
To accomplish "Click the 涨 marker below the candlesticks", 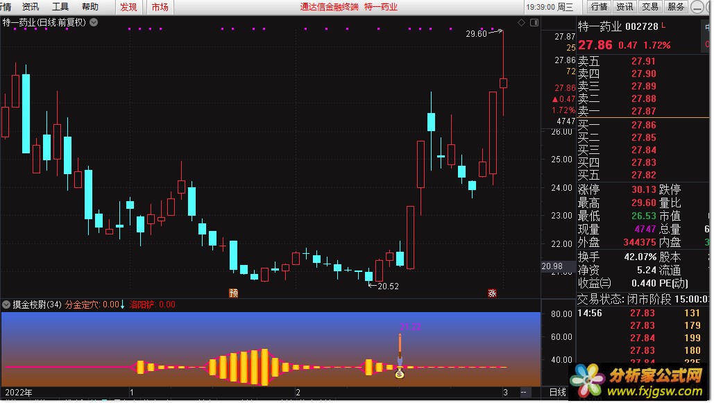I will [492, 293].
